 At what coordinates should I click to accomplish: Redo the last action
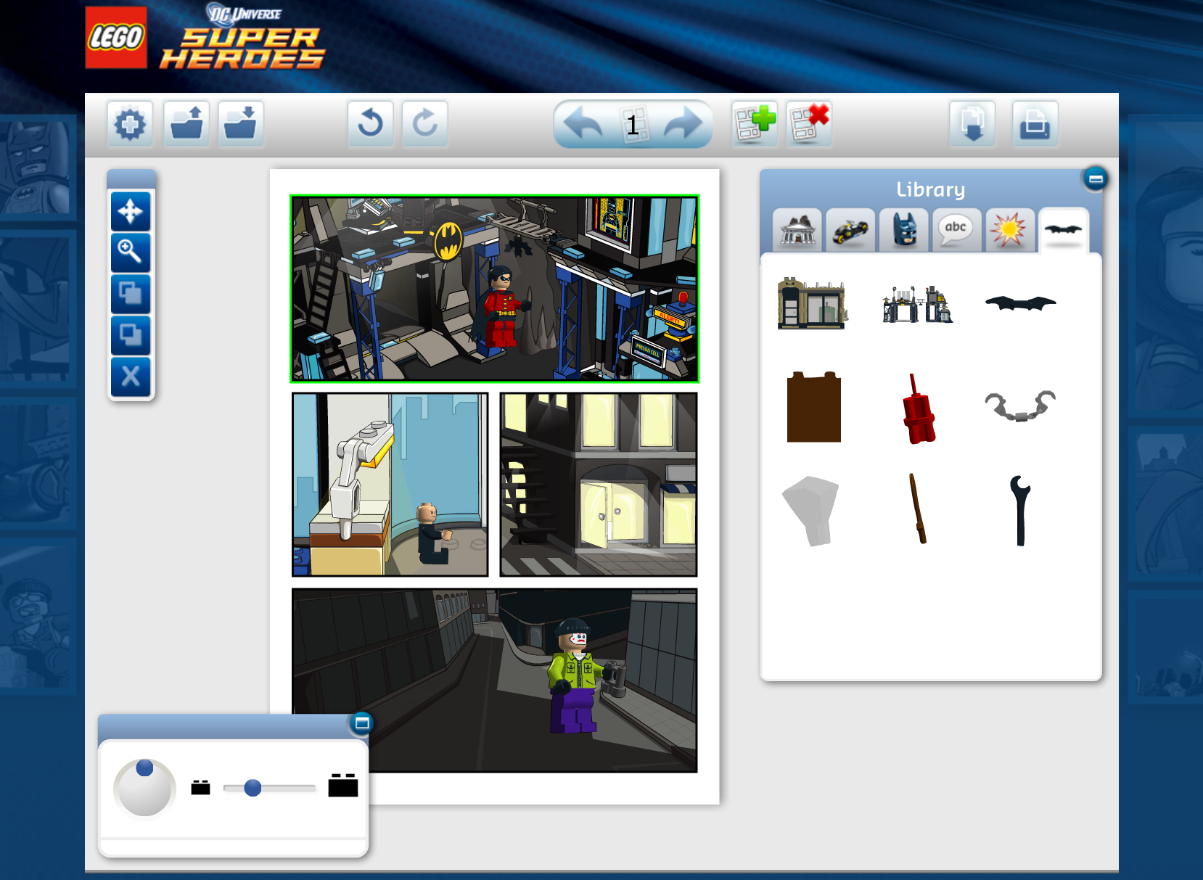425,124
